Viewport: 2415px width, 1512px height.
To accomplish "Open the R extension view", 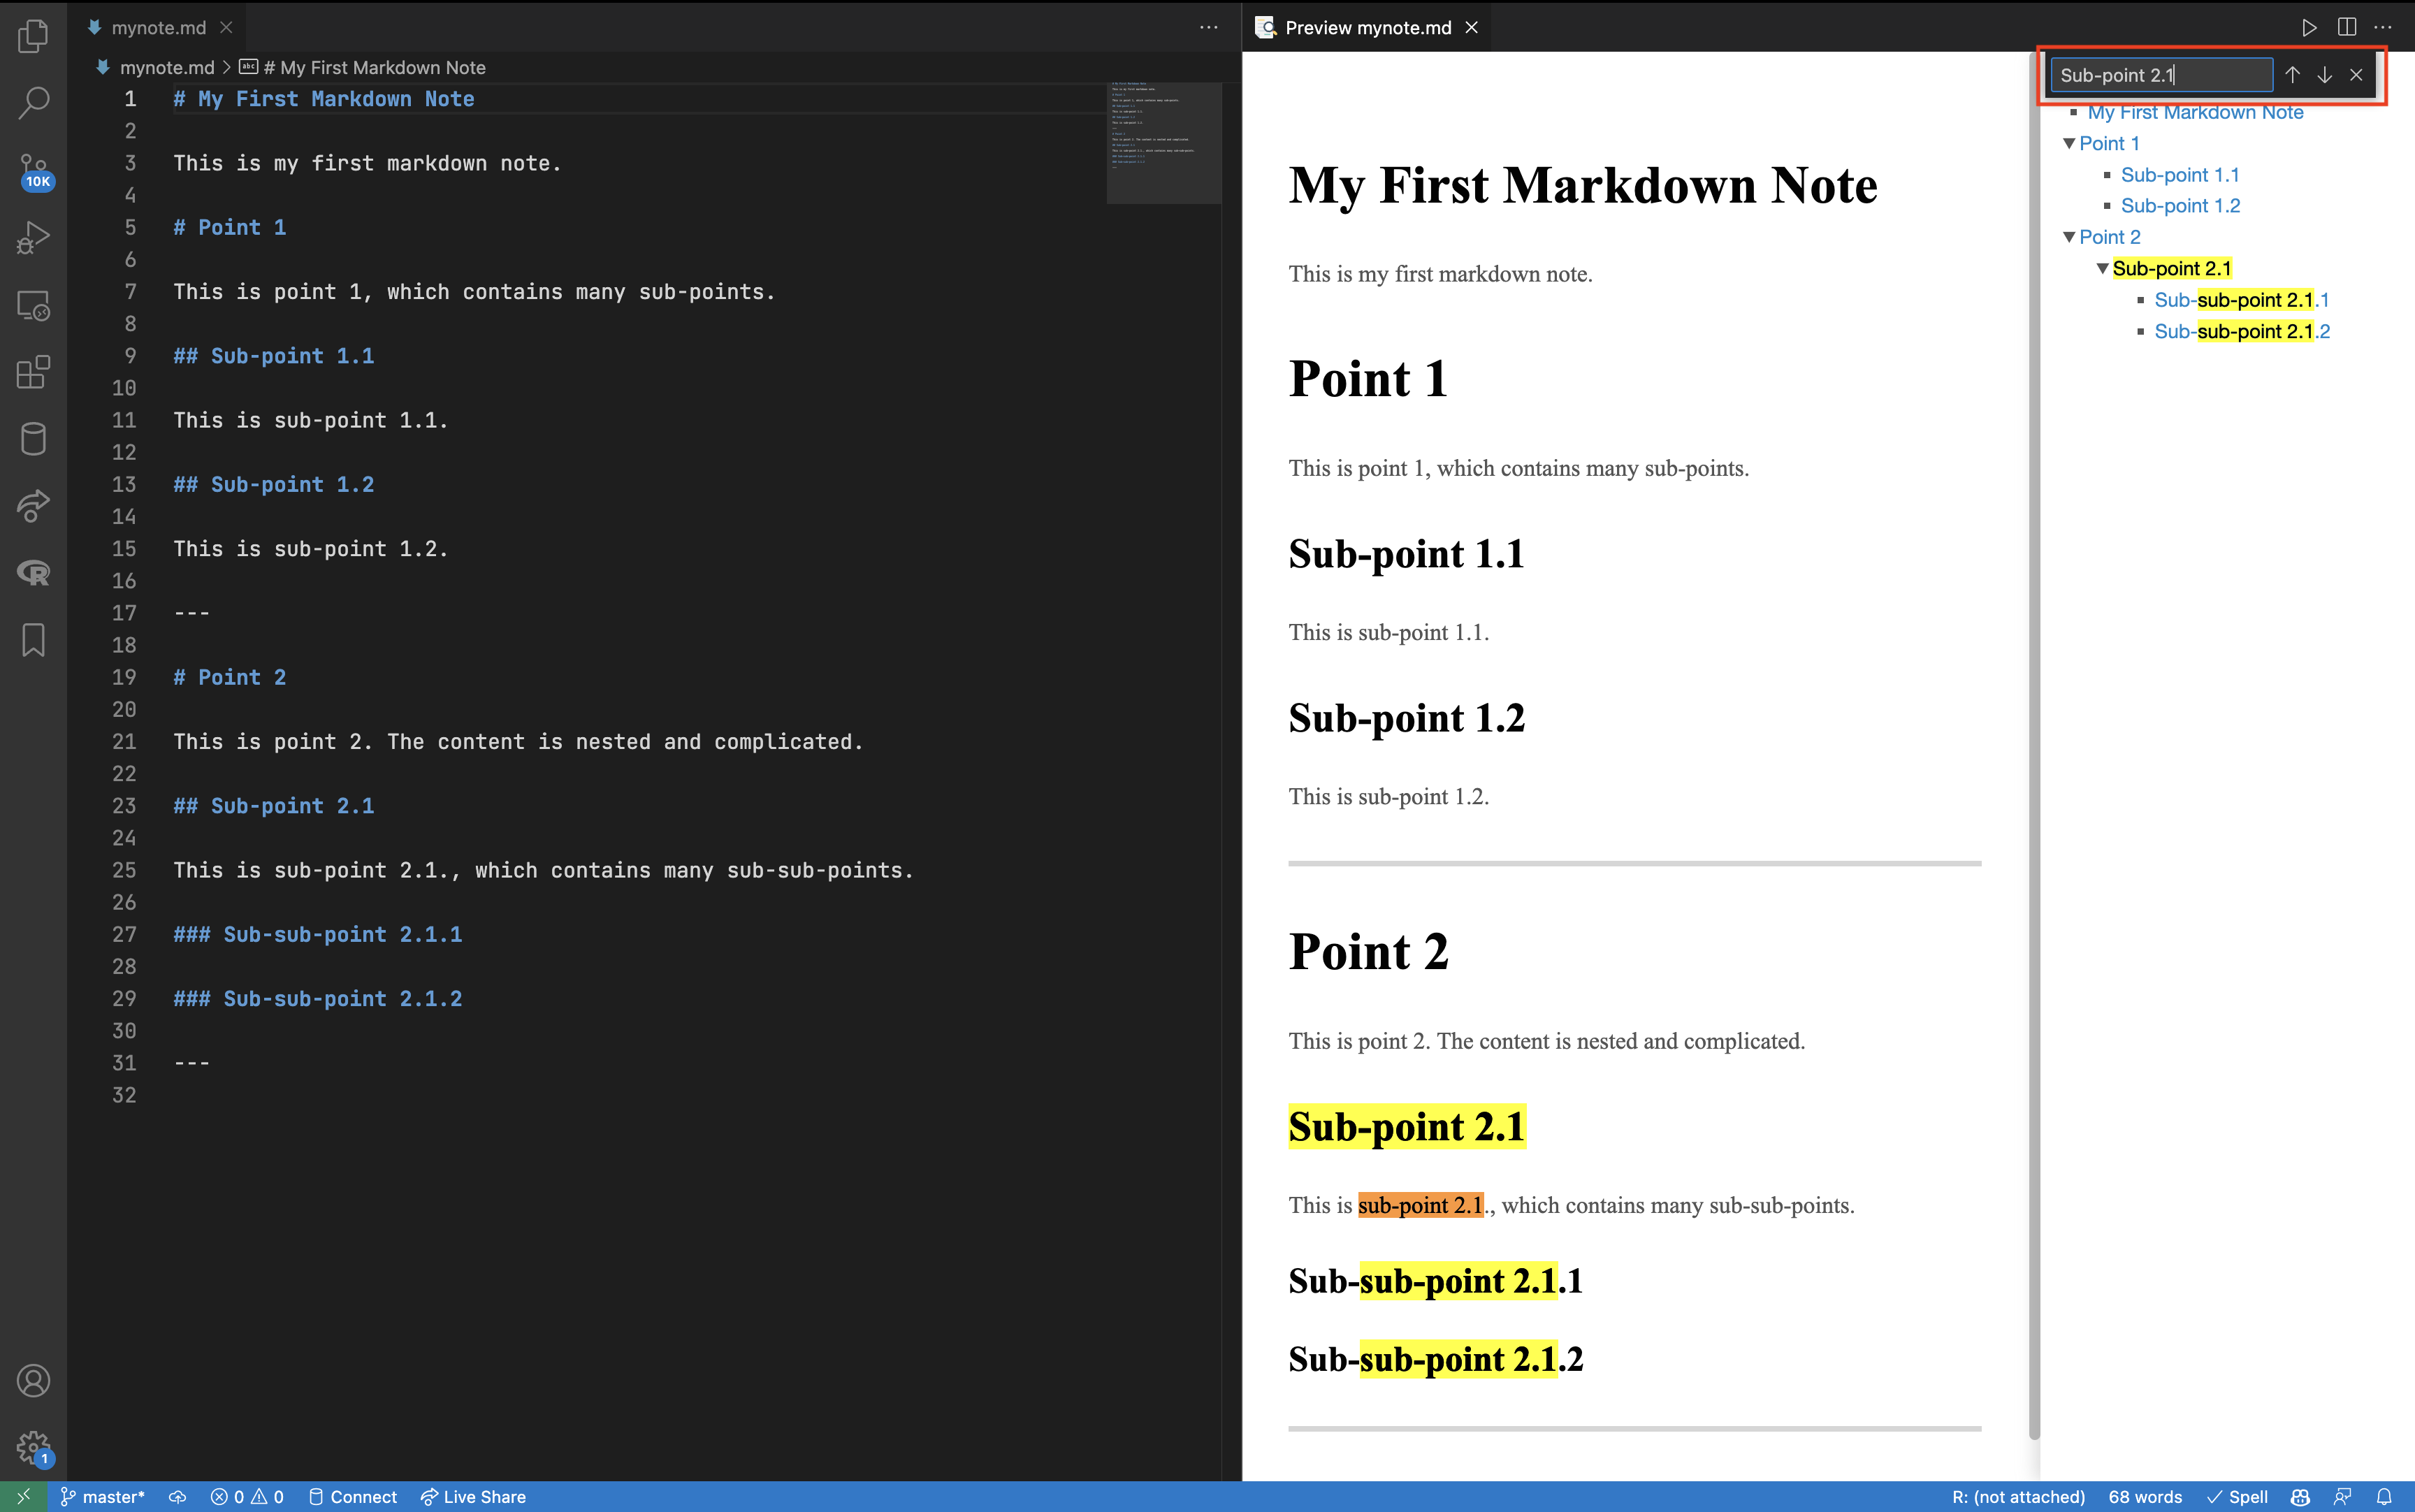I will [33, 573].
